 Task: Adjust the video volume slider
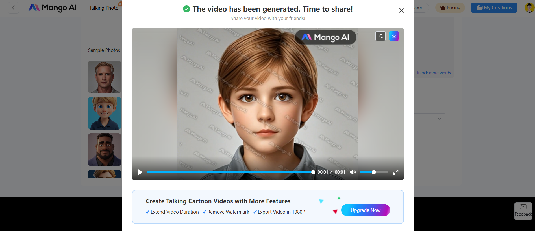(x=374, y=172)
